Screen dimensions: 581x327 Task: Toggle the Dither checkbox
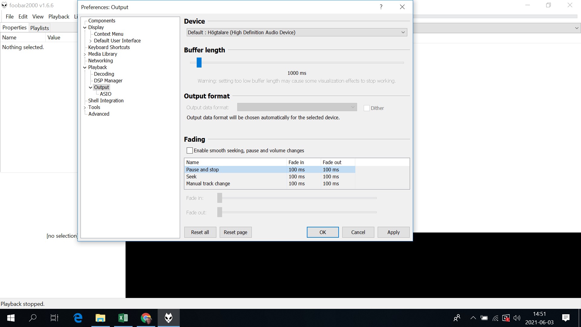(366, 108)
